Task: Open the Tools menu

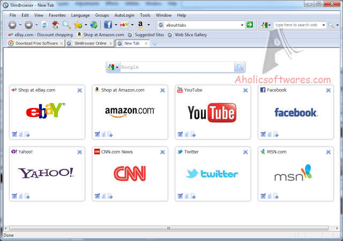Action: [x=145, y=15]
